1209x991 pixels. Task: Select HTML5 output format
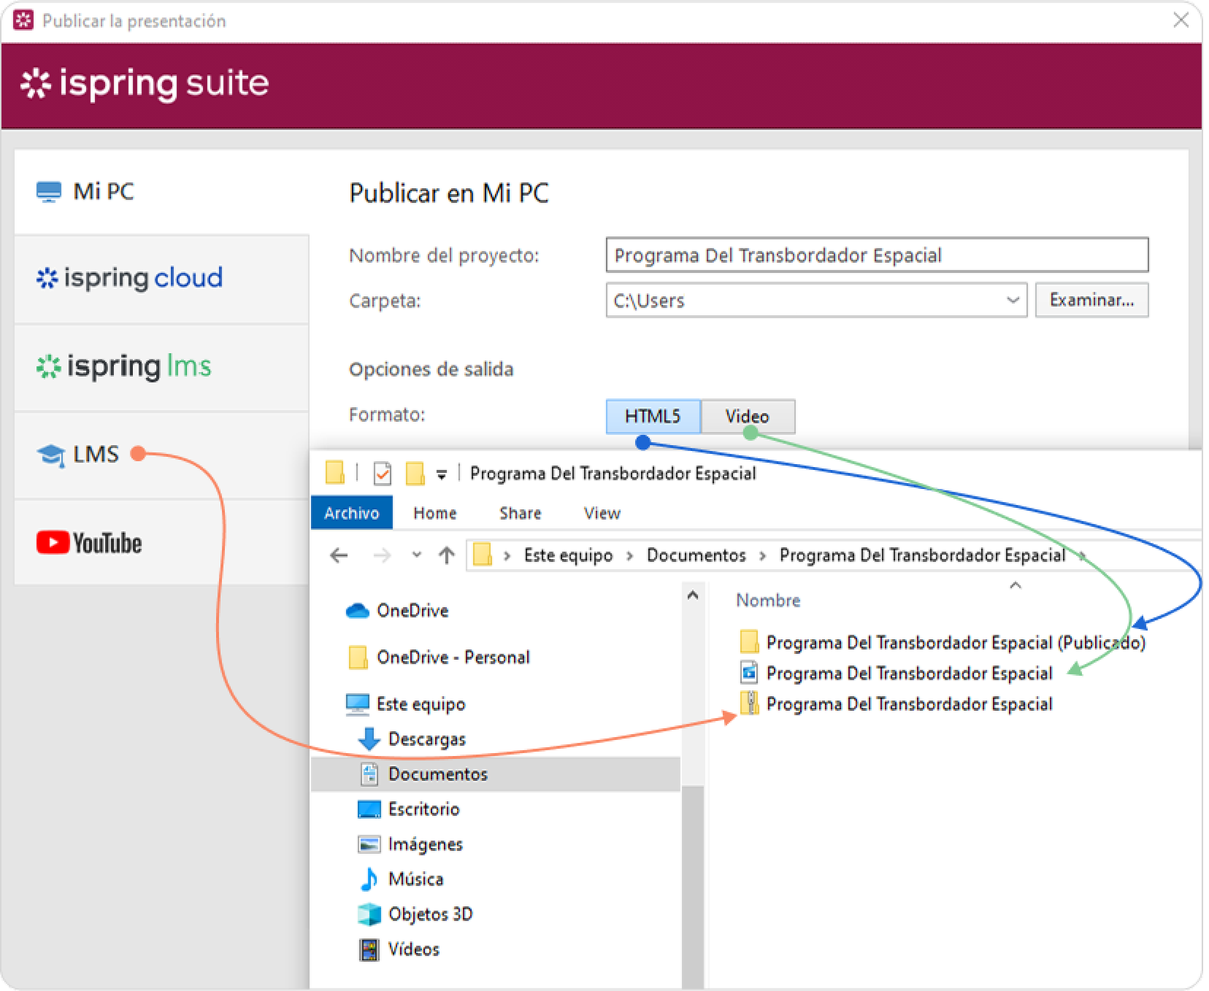tap(652, 416)
